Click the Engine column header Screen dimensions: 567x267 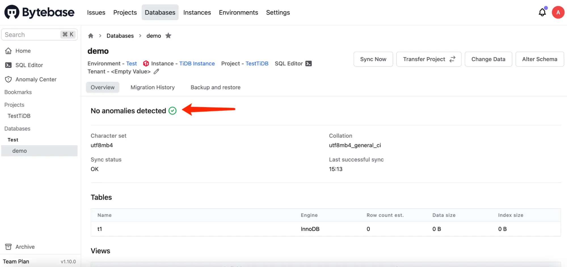point(309,215)
